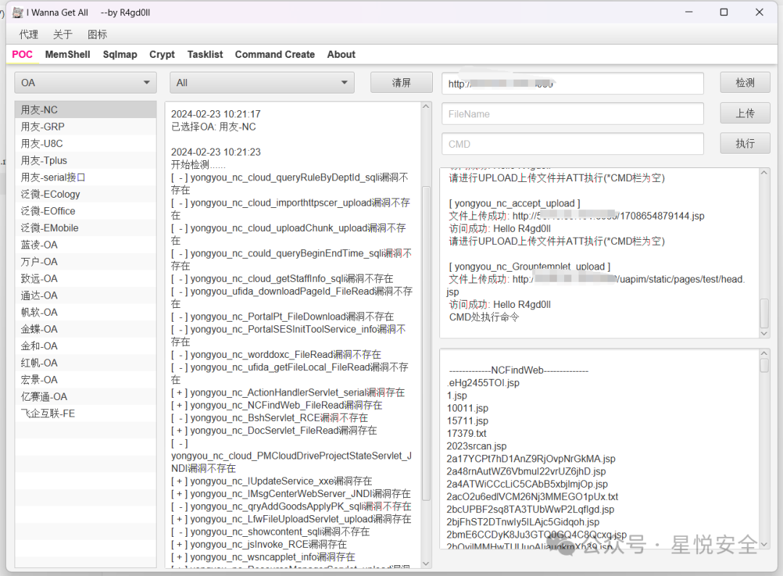The height and width of the screenshot is (576, 783).
Task: Click the eHg2455TOI.jsp file entry
Action: coord(483,383)
